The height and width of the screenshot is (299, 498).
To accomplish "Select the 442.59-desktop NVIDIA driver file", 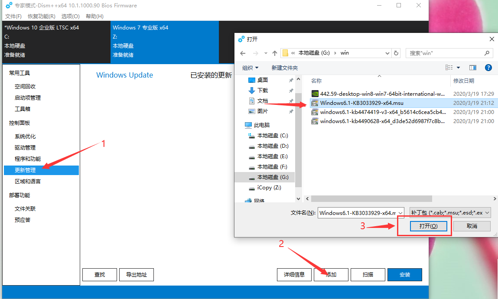I will [x=382, y=94].
